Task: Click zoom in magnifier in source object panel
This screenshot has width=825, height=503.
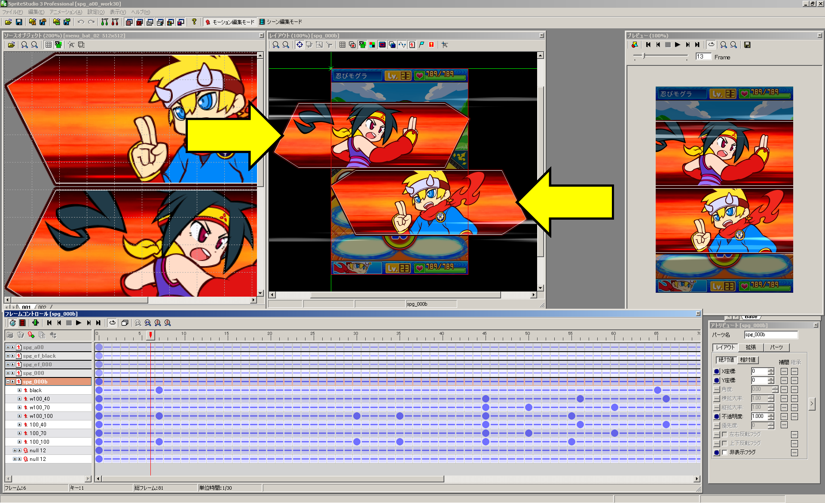Action: tap(24, 45)
